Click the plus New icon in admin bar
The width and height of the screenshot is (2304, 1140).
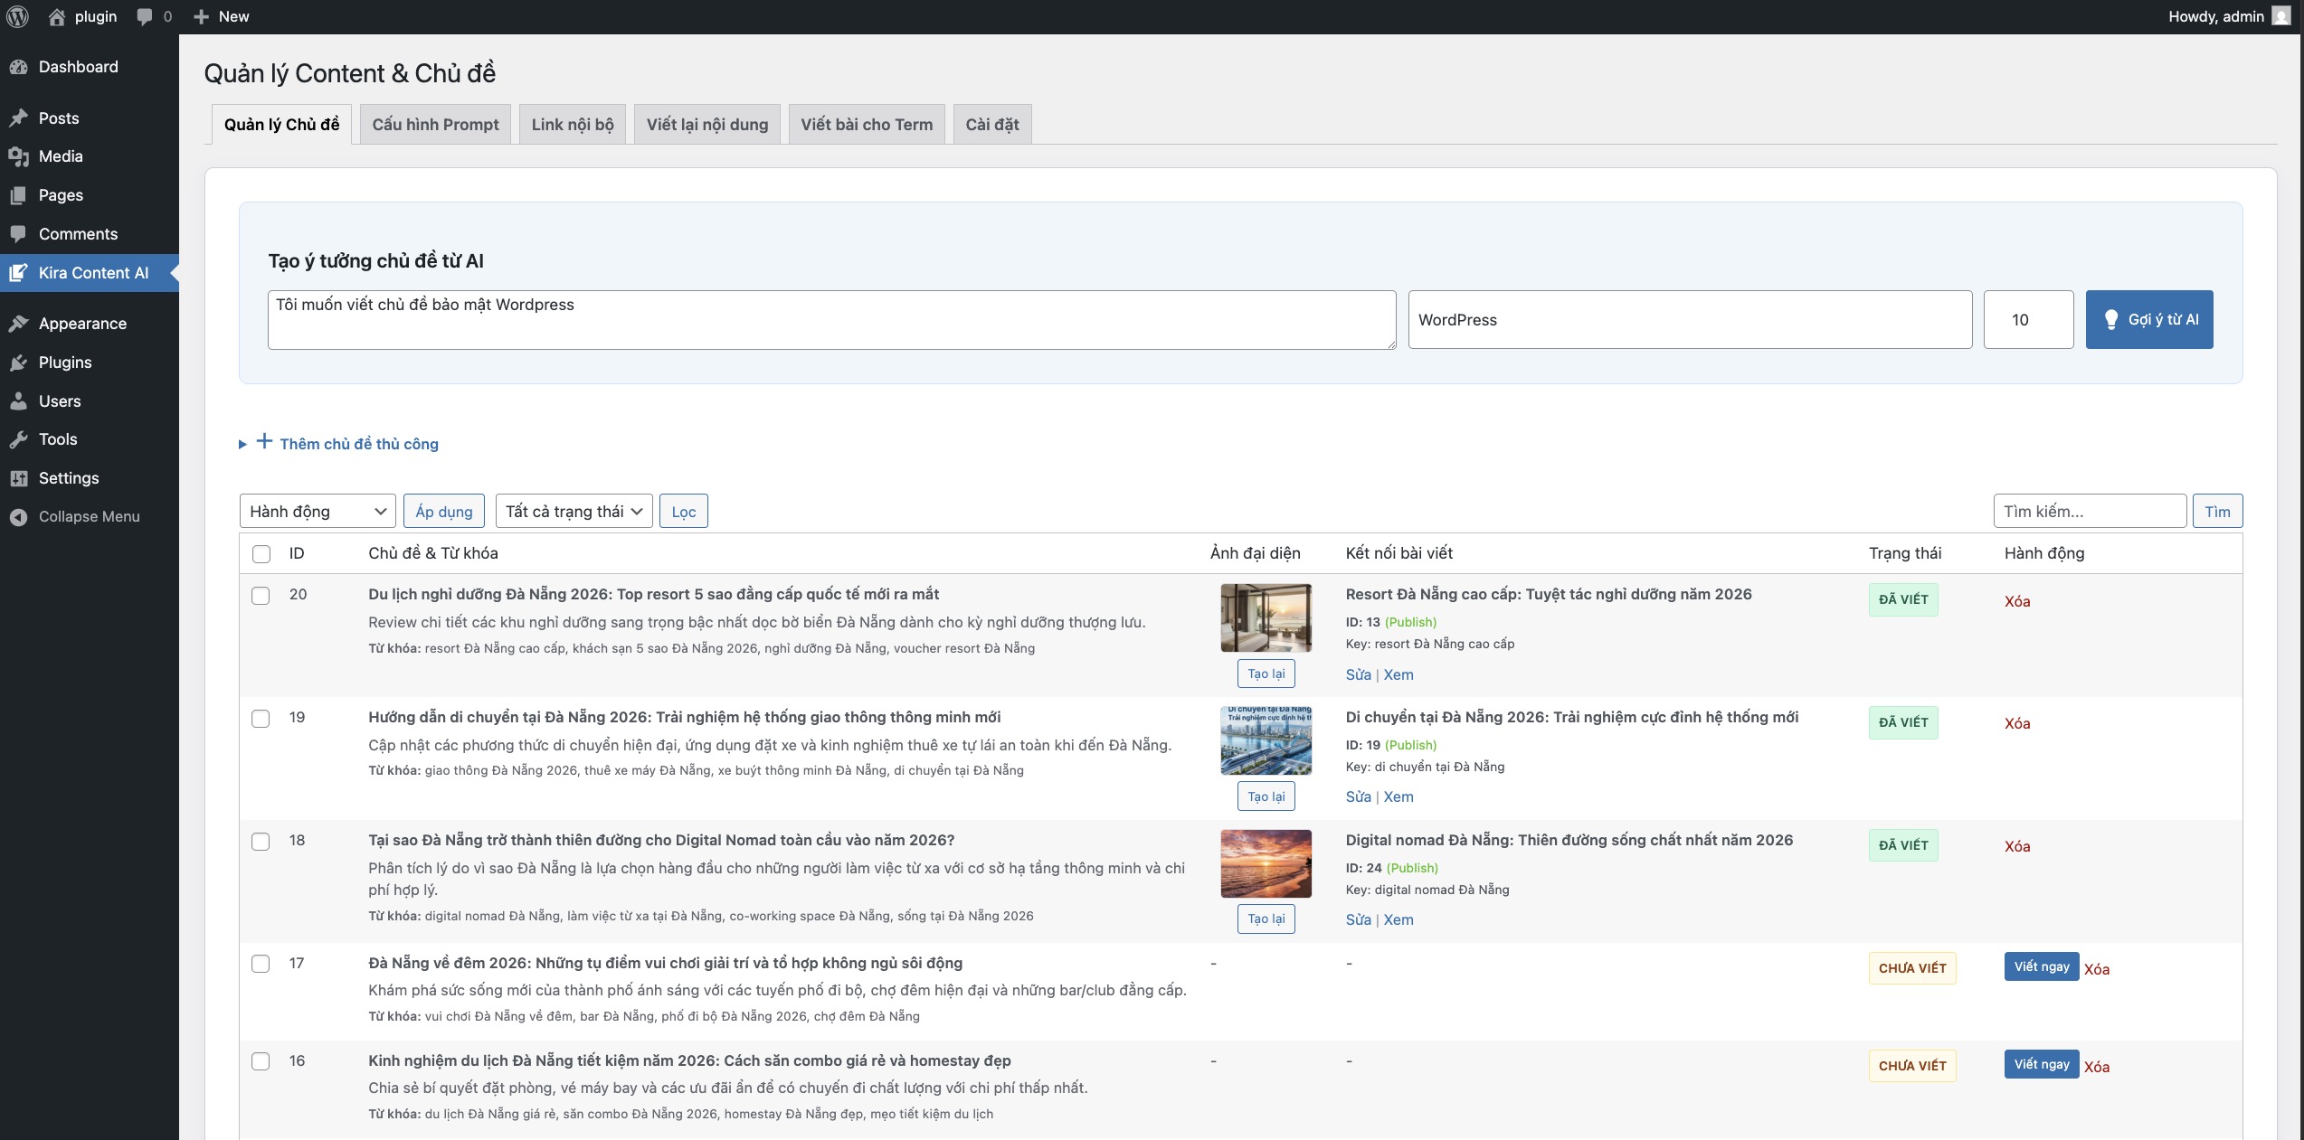click(x=202, y=16)
